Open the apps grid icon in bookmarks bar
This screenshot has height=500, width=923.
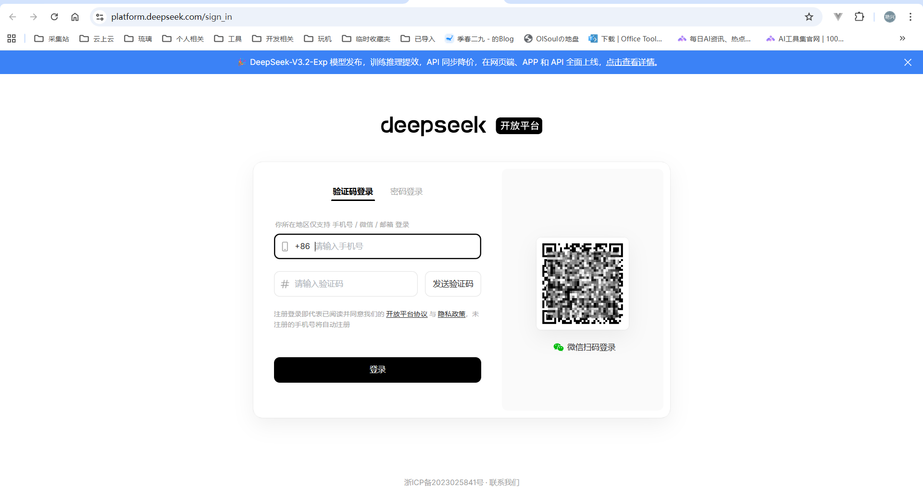coord(12,38)
